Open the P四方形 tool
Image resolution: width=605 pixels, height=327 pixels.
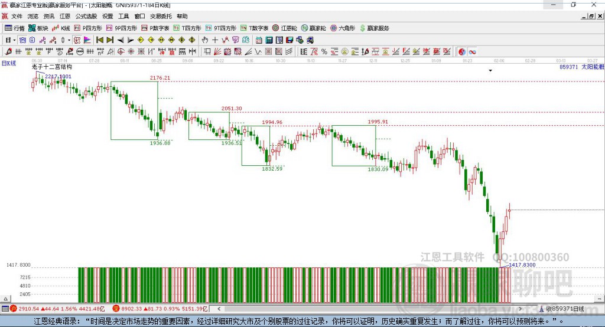(x=88, y=28)
